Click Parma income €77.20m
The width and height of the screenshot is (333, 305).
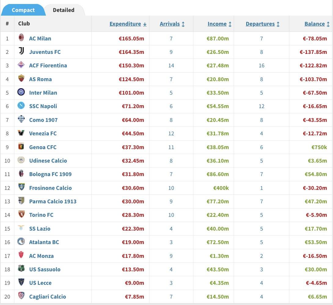point(218,201)
